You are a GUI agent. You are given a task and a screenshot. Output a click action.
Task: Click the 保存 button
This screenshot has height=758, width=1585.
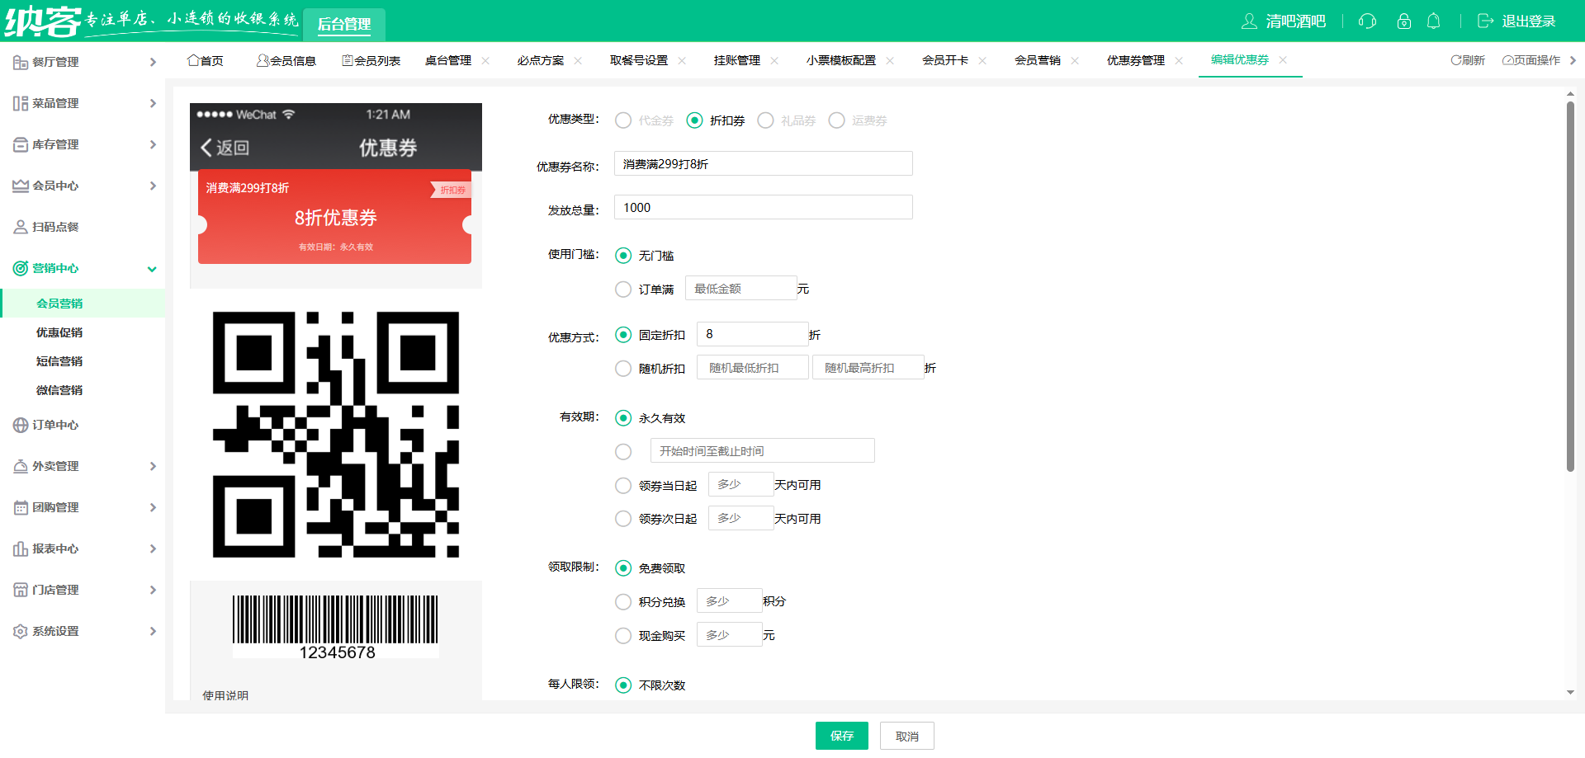click(842, 736)
